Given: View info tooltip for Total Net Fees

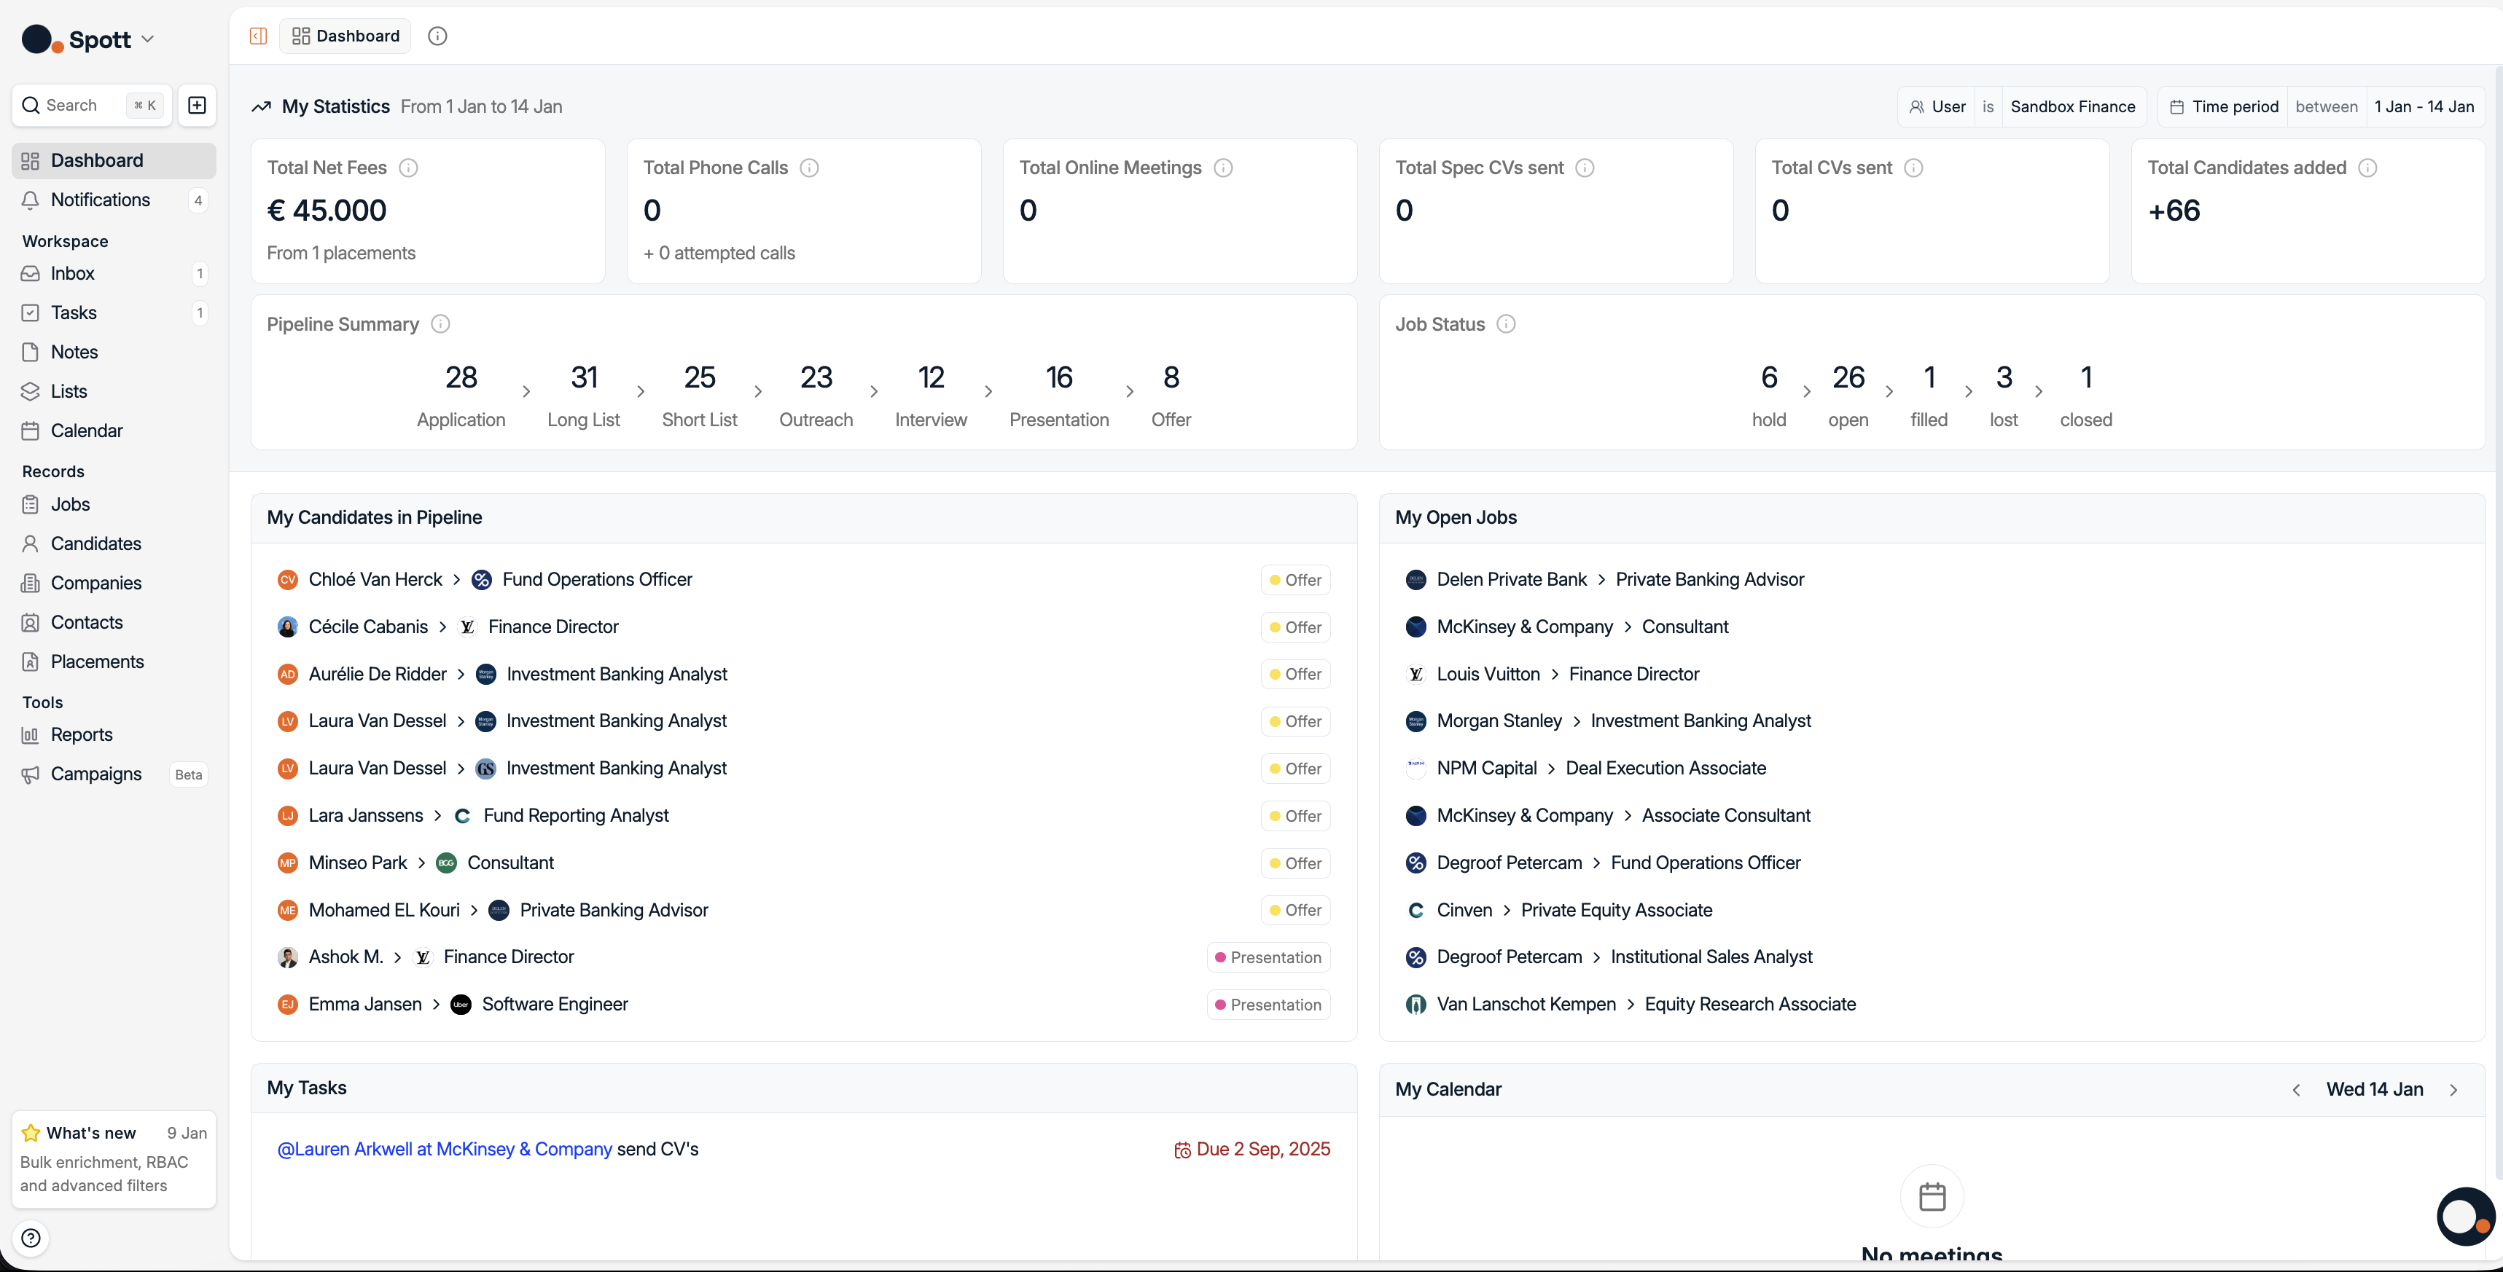Looking at the screenshot, I should coord(408,167).
